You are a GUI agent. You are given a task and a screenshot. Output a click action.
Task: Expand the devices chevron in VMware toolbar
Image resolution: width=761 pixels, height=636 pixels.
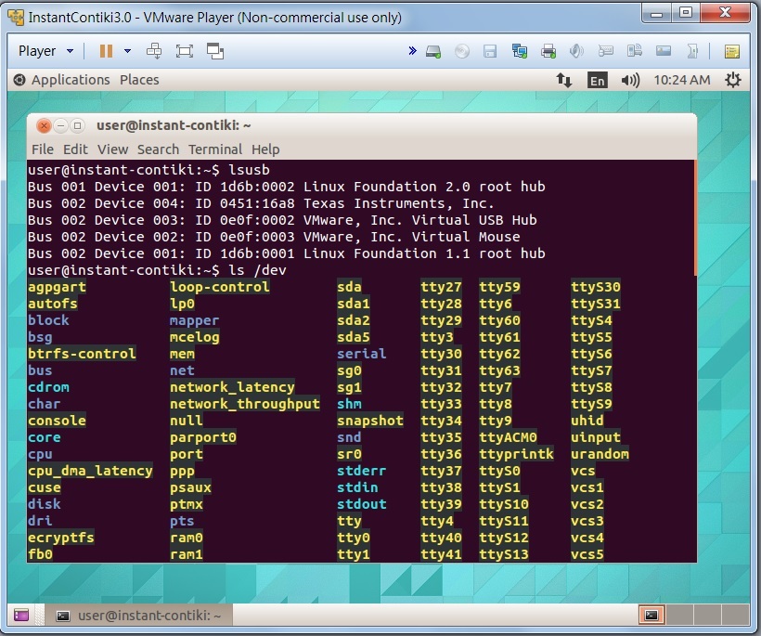pyautogui.click(x=413, y=50)
